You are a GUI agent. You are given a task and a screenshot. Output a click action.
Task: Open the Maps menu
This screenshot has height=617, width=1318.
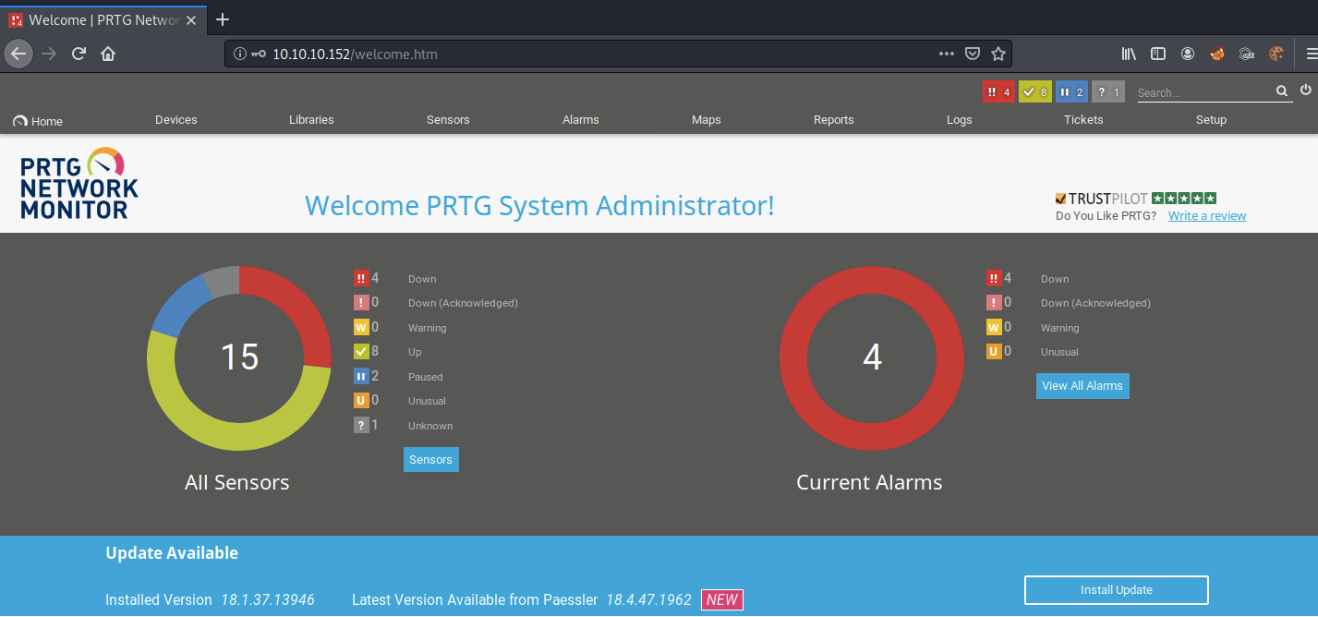click(x=707, y=120)
